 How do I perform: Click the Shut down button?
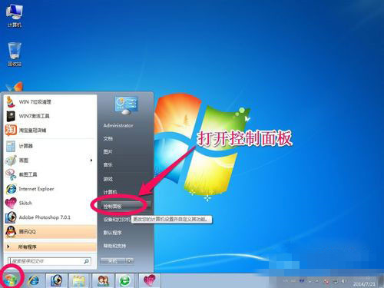pos(113,261)
